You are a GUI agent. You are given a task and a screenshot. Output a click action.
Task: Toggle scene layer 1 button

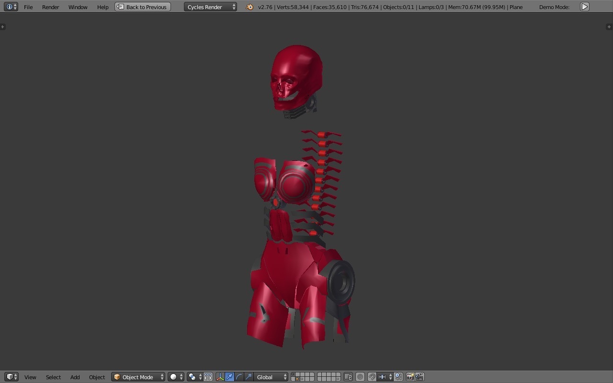click(x=293, y=374)
